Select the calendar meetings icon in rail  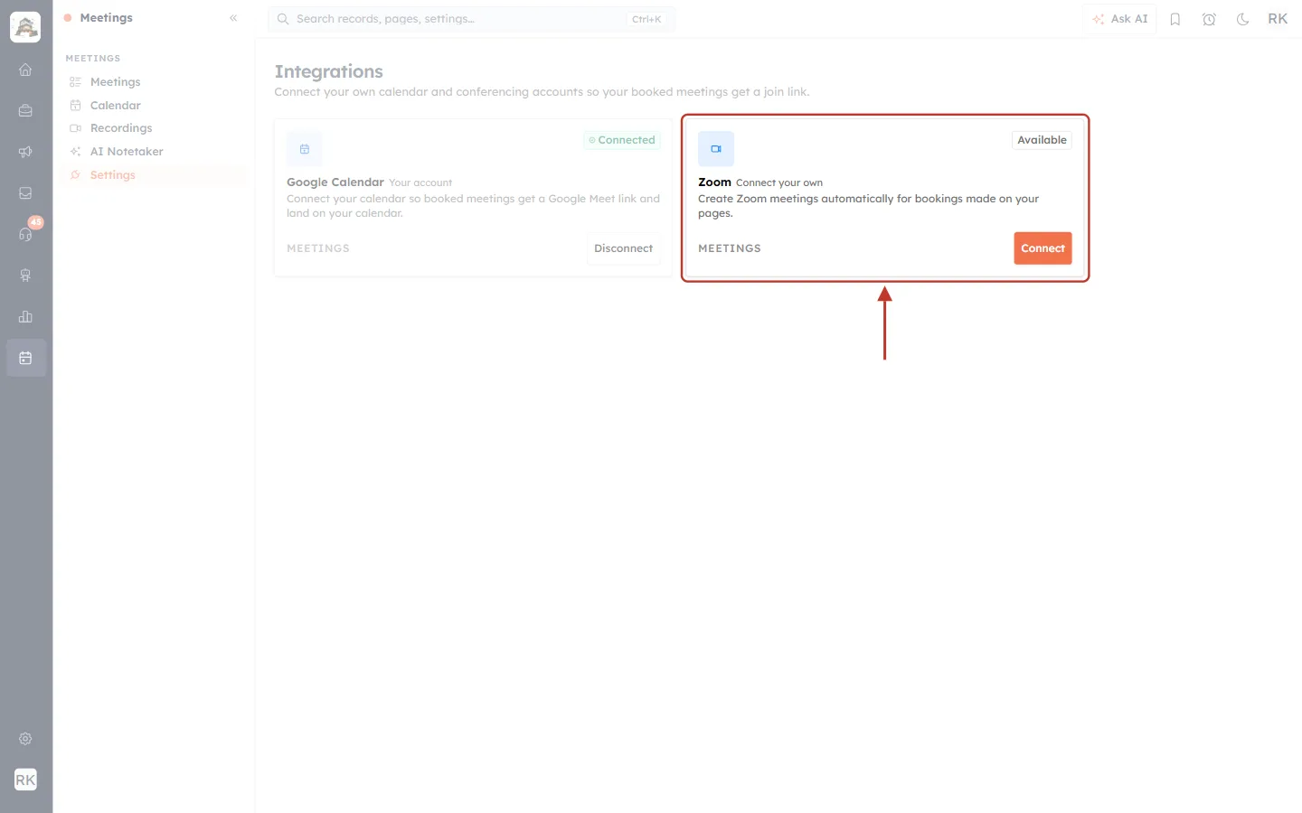click(x=25, y=358)
